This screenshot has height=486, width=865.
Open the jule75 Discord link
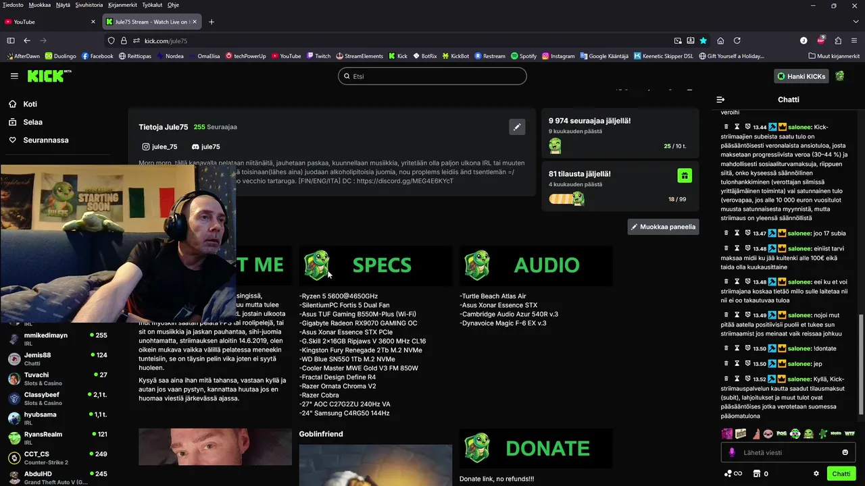[x=205, y=146]
